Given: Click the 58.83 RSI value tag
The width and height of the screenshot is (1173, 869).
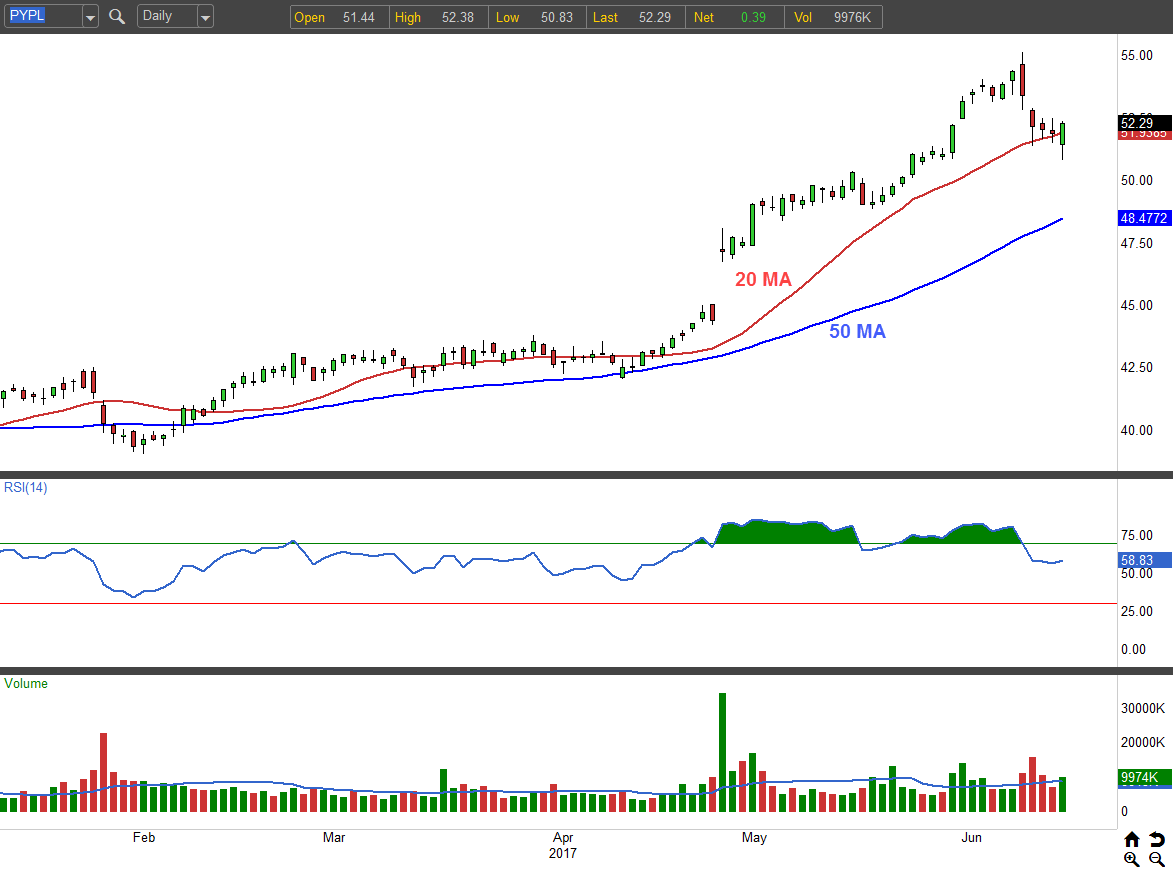Looking at the screenshot, I should point(1145,560).
